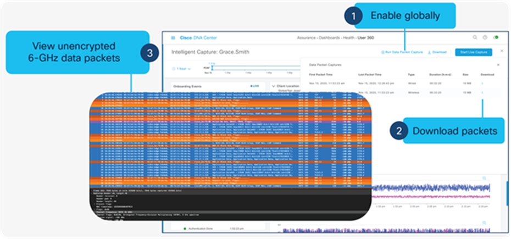Select the Wired type cell

(x=412, y=84)
